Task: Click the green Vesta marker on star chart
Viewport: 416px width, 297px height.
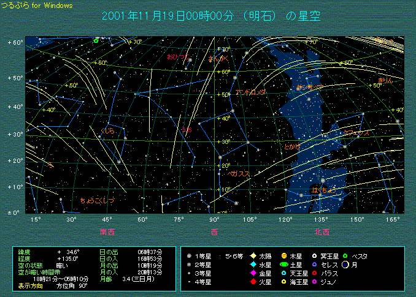Action: (96, 41)
